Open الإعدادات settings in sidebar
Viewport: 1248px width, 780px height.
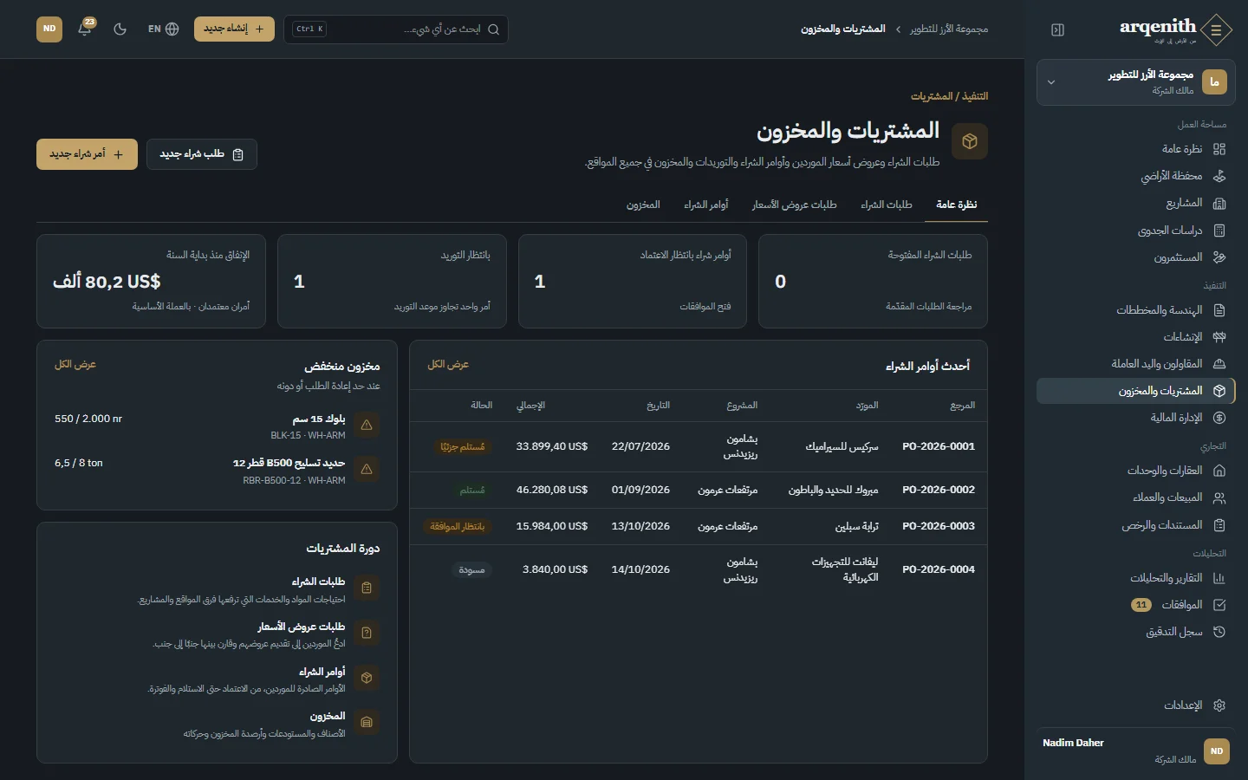1136,705
